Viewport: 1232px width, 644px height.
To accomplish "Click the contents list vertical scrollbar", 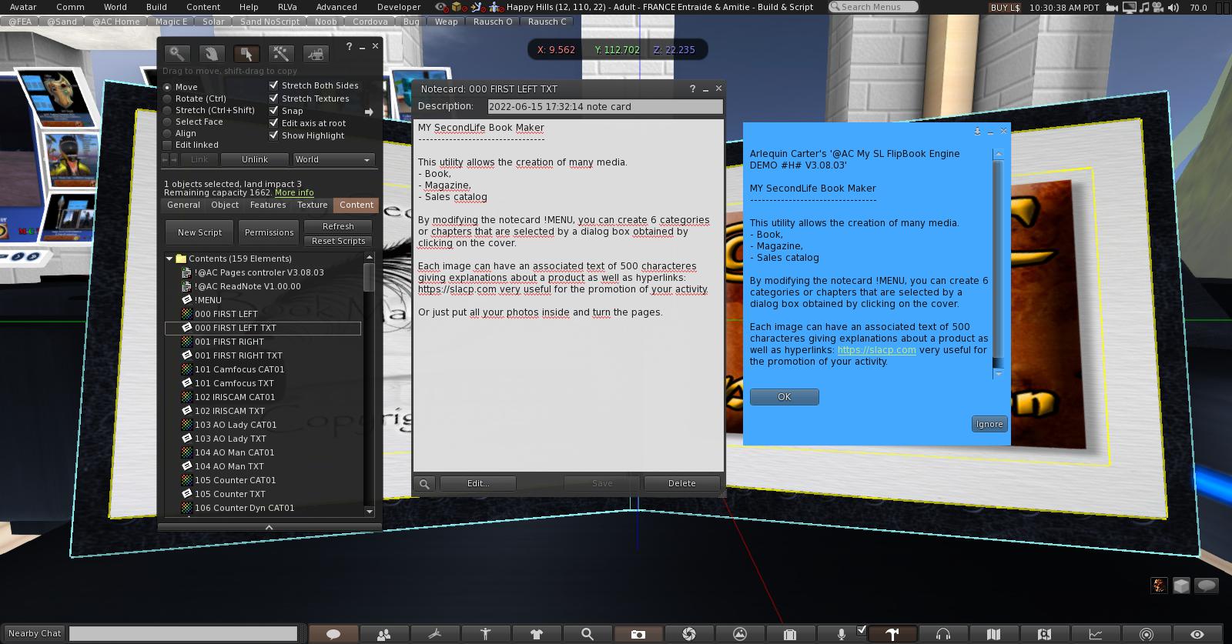I will (369, 278).
